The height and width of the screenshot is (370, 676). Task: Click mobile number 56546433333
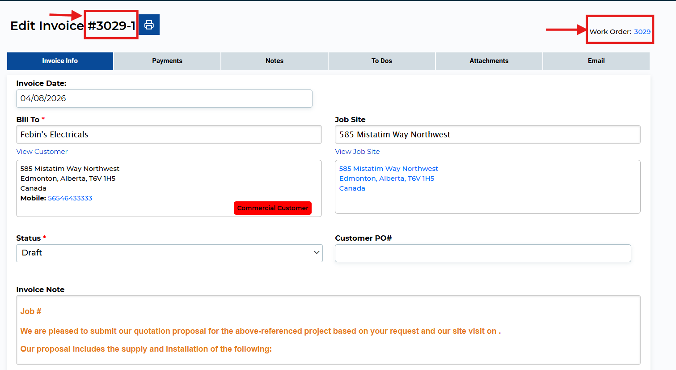point(70,198)
